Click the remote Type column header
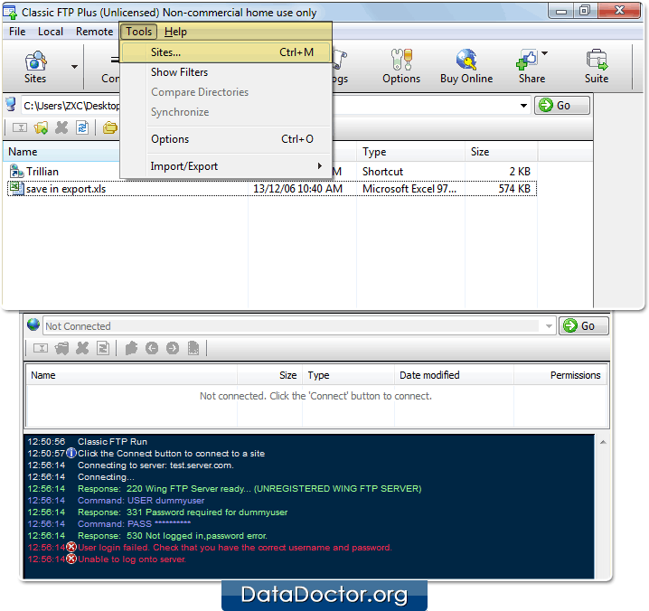Image resolution: width=649 pixels, height=611 pixels. (x=349, y=375)
